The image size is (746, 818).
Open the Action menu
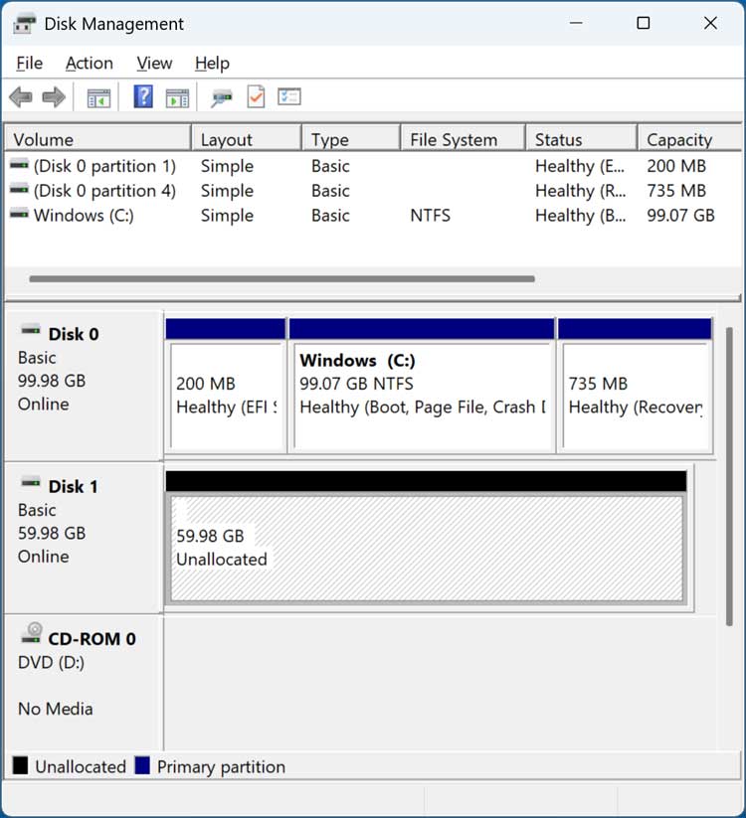pyautogui.click(x=90, y=64)
